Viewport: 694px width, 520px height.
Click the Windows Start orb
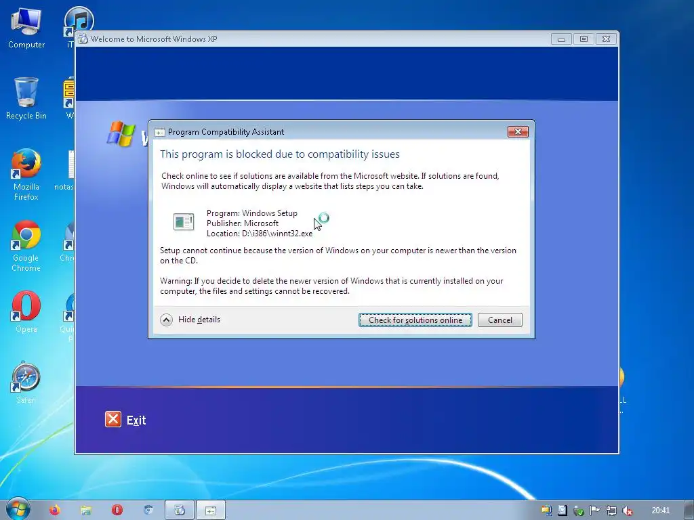18,510
